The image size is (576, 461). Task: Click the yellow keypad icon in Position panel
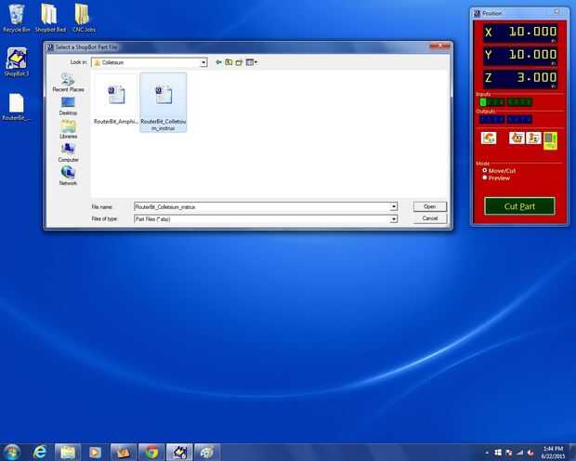(550, 140)
